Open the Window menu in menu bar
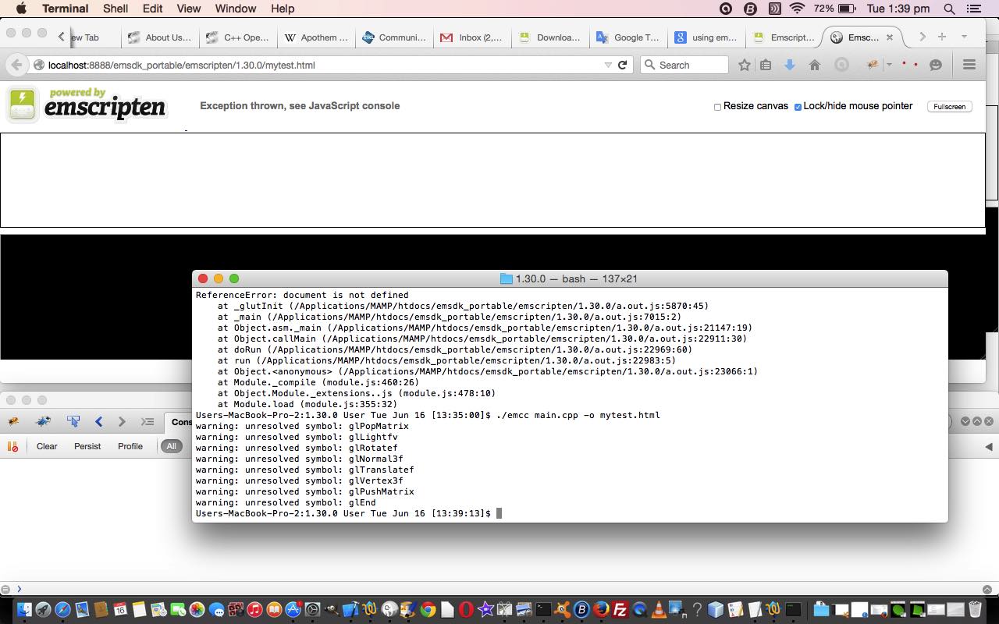Viewport: 999px width, 624px height. (x=235, y=9)
